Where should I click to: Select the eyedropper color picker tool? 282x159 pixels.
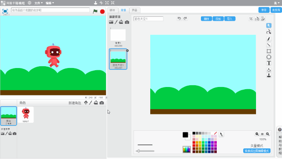221,134
